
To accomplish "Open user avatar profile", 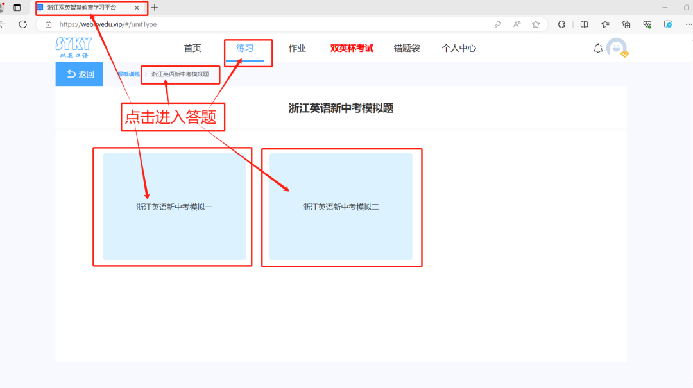I will click(x=617, y=47).
